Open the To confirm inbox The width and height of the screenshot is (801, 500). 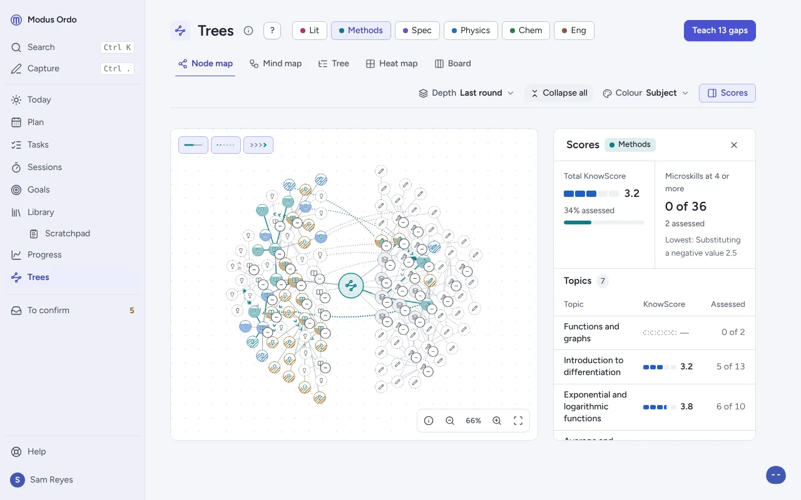click(x=72, y=311)
